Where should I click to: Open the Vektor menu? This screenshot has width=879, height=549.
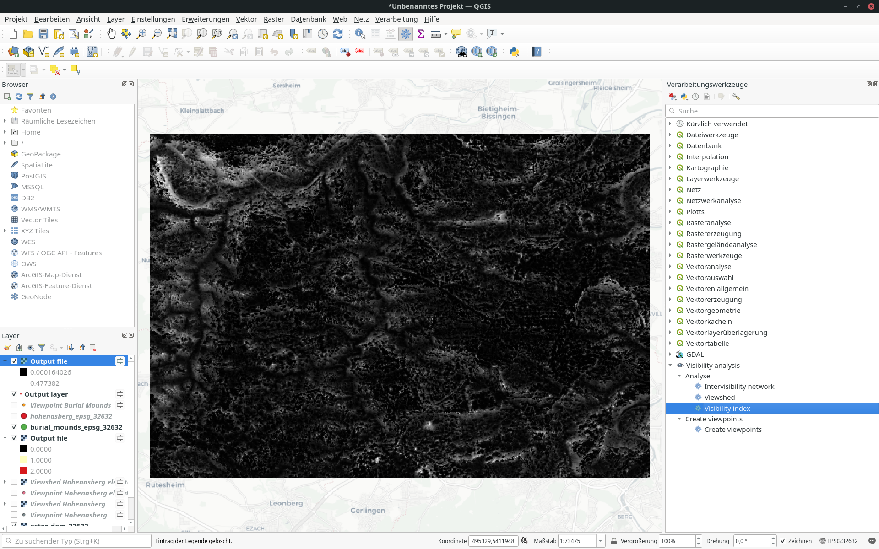point(246,19)
